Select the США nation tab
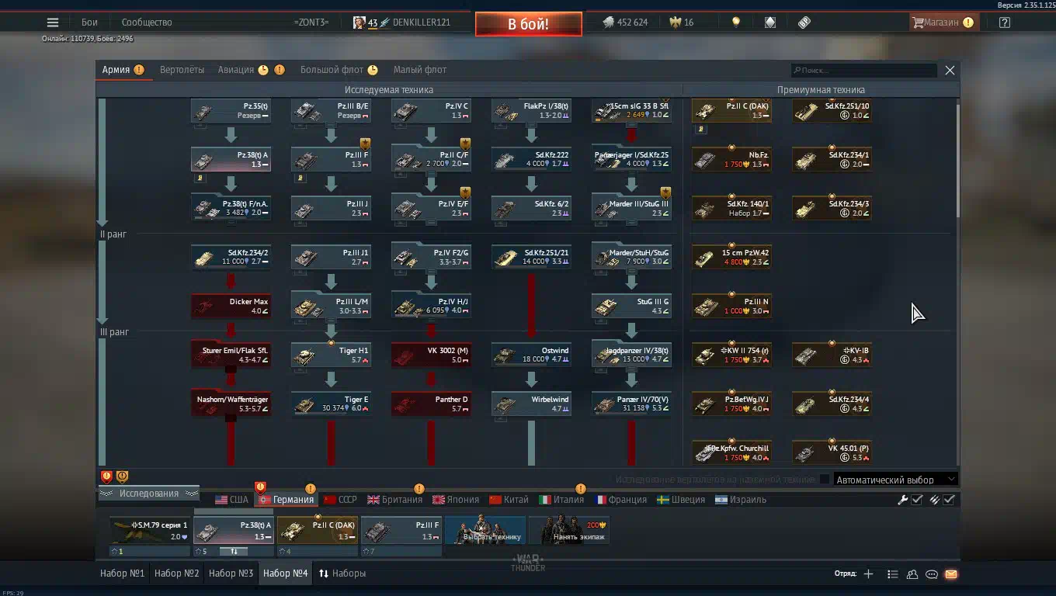This screenshot has height=596, width=1056. [x=231, y=500]
